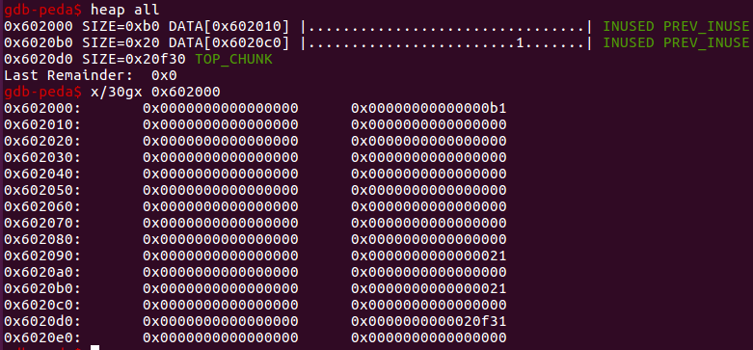This screenshot has width=753, height=350.
Task: Select the SIZE=0x20f30 value
Action: [x=134, y=59]
